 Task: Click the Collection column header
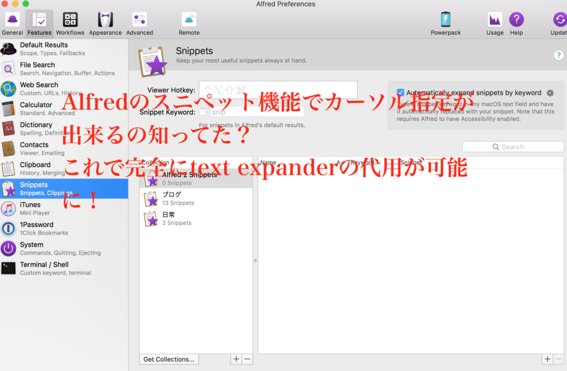(196, 162)
